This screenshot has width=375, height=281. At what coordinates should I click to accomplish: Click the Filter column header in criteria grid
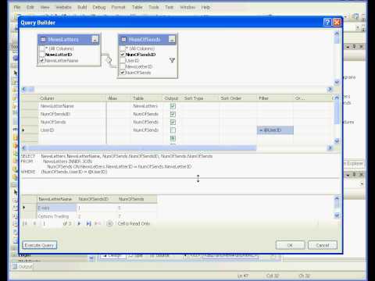pos(275,98)
